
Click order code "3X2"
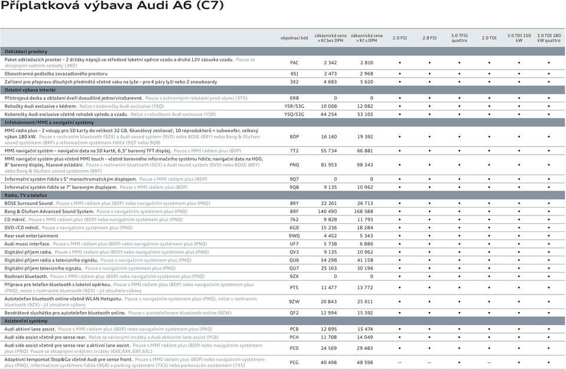294,82
